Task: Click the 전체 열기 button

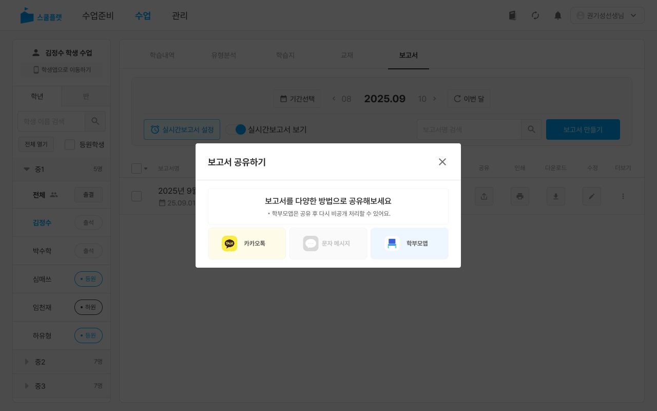Action: pyautogui.click(x=36, y=144)
